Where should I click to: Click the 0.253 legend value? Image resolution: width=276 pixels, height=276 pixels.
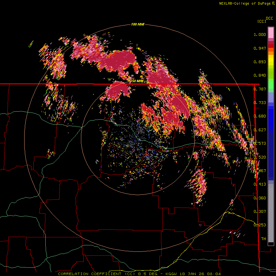coord(260,225)
